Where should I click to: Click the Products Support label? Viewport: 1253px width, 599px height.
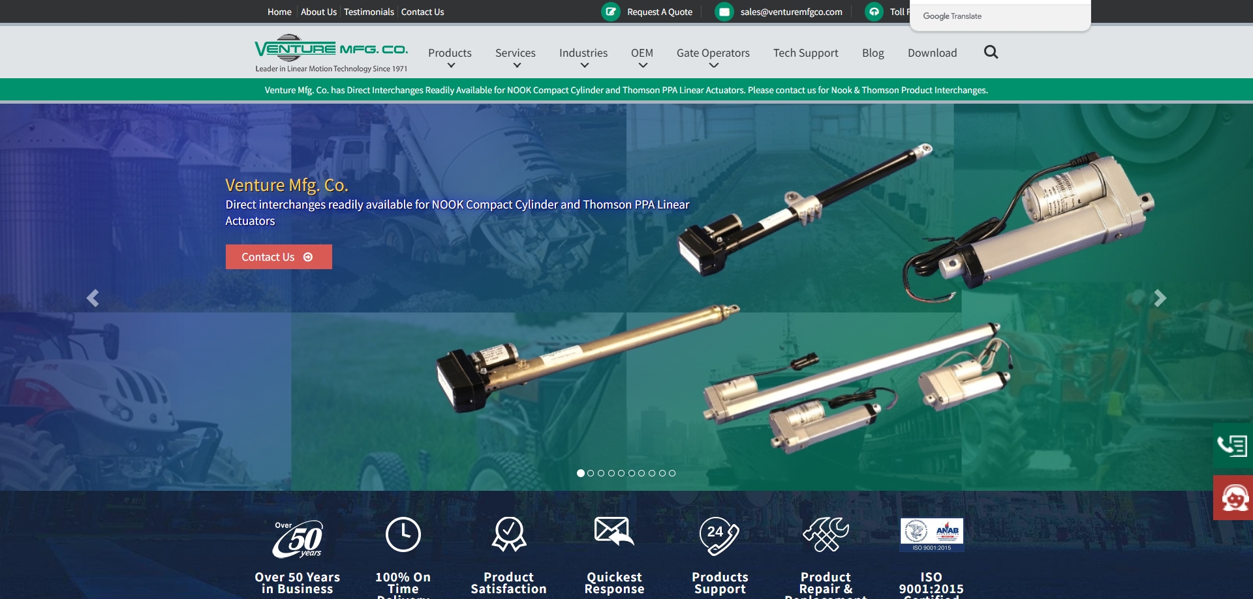(720, 583)
